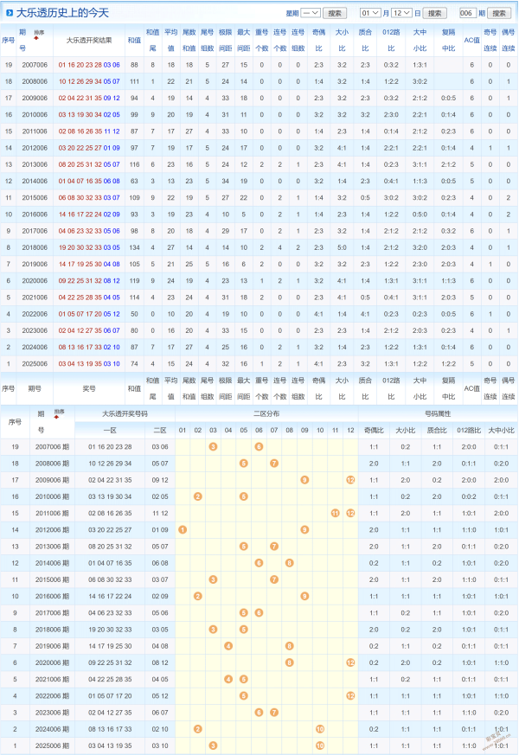Click orange ball 01 in the 2012006 row

tap(183, 529)
